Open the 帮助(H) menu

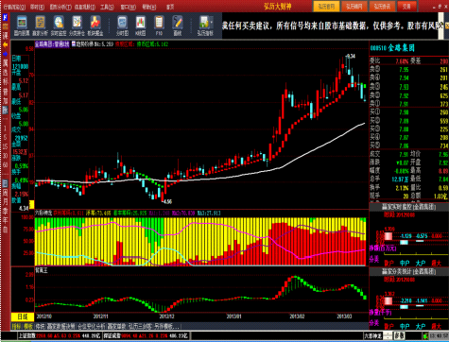coord(149,7)
